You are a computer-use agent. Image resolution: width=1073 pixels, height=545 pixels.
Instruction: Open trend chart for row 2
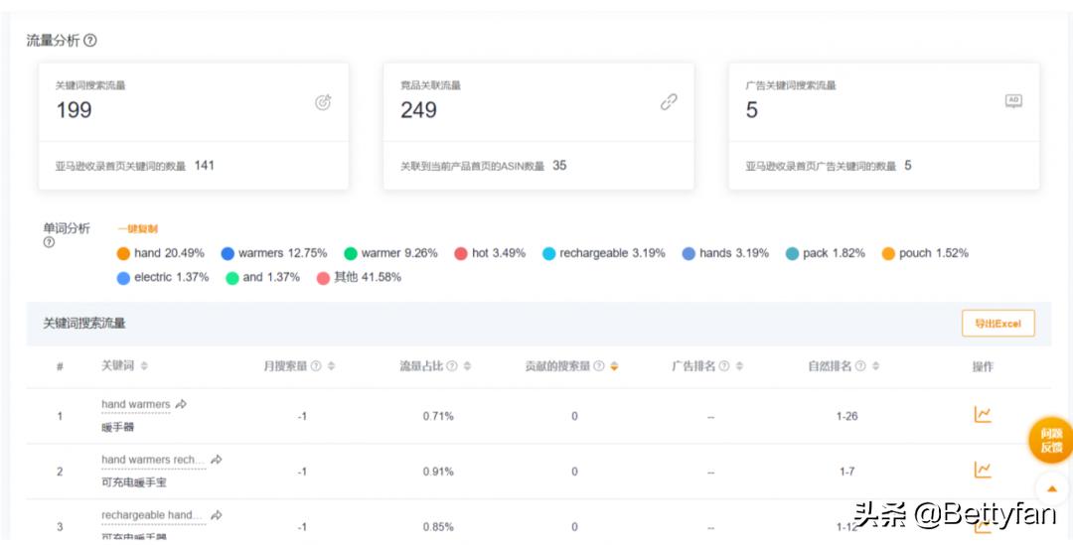pos(983,470)
